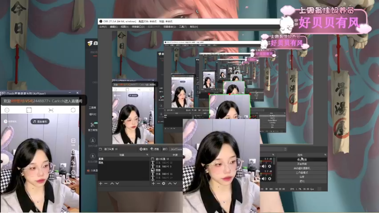
Task: Open OBS 设置 from the controls panel
Action: pos(302,177)
